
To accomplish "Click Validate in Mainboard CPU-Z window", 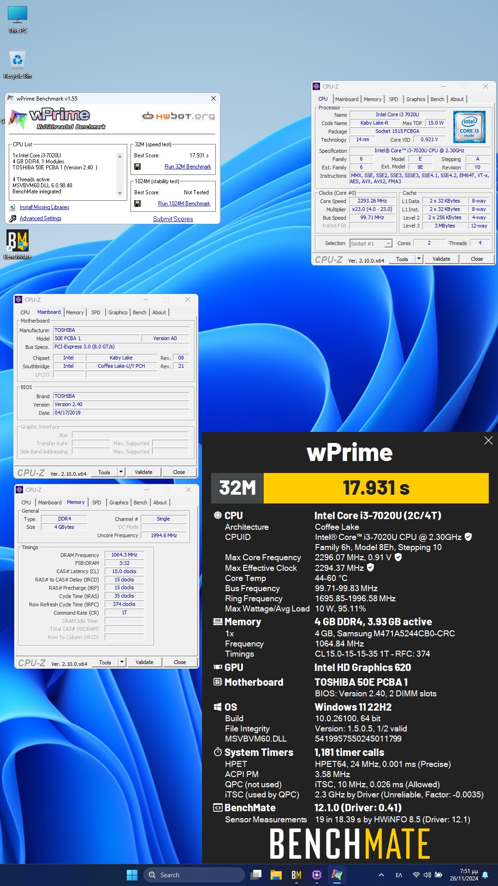I will (x=143, y=472).
